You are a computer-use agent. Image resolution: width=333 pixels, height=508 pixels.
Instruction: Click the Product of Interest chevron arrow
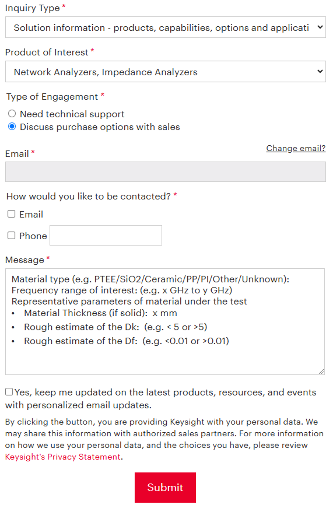click(320, 71)
